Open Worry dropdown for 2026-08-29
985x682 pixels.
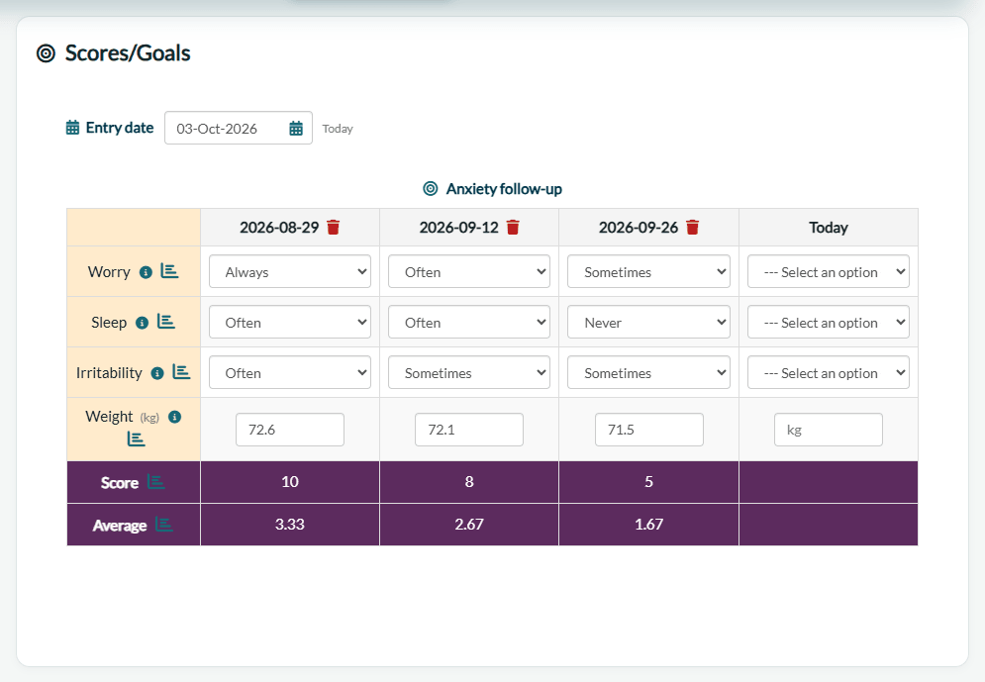point(290,271)
